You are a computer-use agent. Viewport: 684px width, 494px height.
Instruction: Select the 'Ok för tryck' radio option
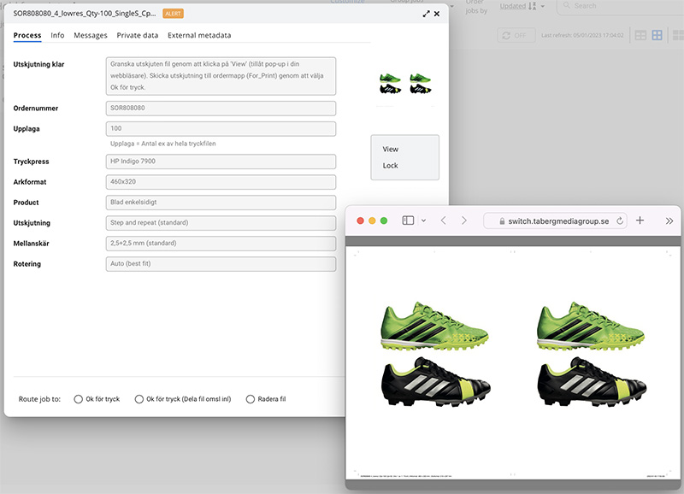(79, 399)
